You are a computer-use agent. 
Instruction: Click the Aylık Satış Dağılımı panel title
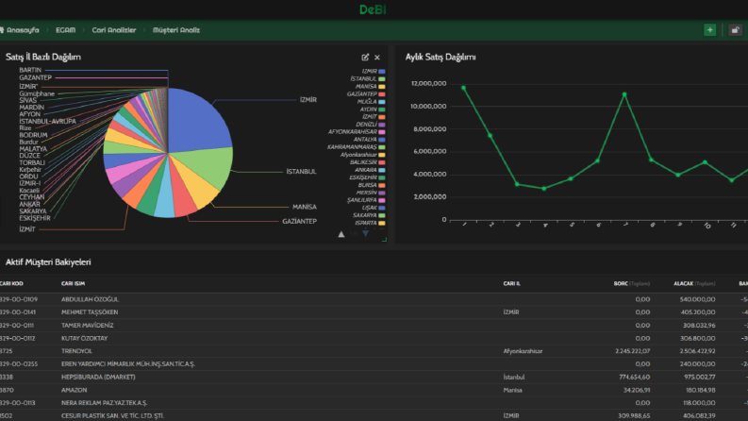[x=440, y=57]
